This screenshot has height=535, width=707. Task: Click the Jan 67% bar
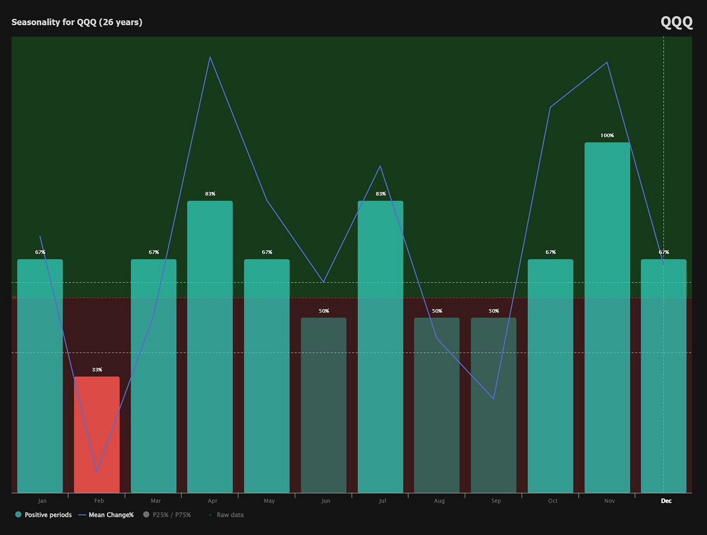(x=40, y=376)
